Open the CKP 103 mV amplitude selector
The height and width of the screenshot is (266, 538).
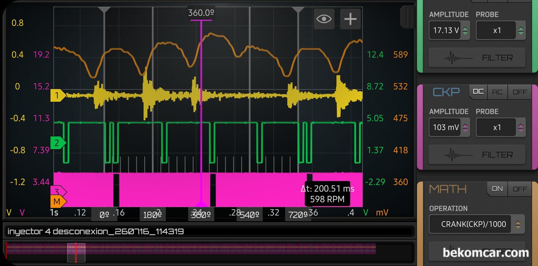449,128
